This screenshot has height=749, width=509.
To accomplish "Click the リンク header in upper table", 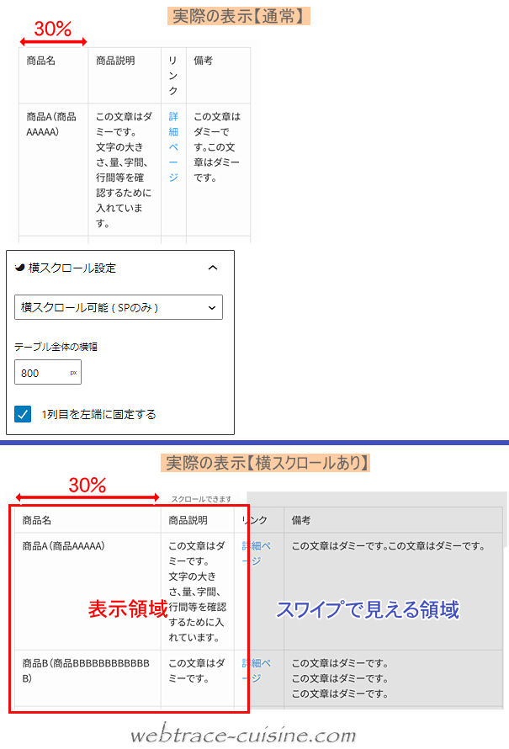I will [173, 76].
